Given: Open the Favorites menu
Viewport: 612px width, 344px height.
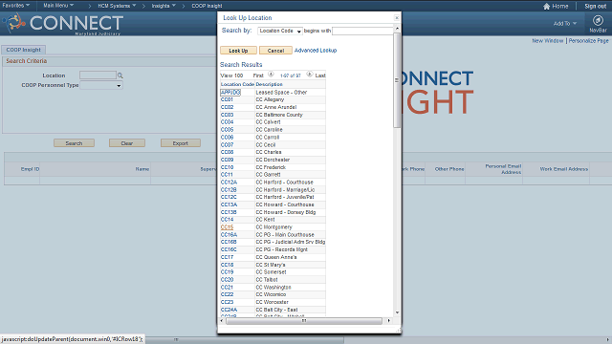Looking at the screenshot, I should click(16, 6).
